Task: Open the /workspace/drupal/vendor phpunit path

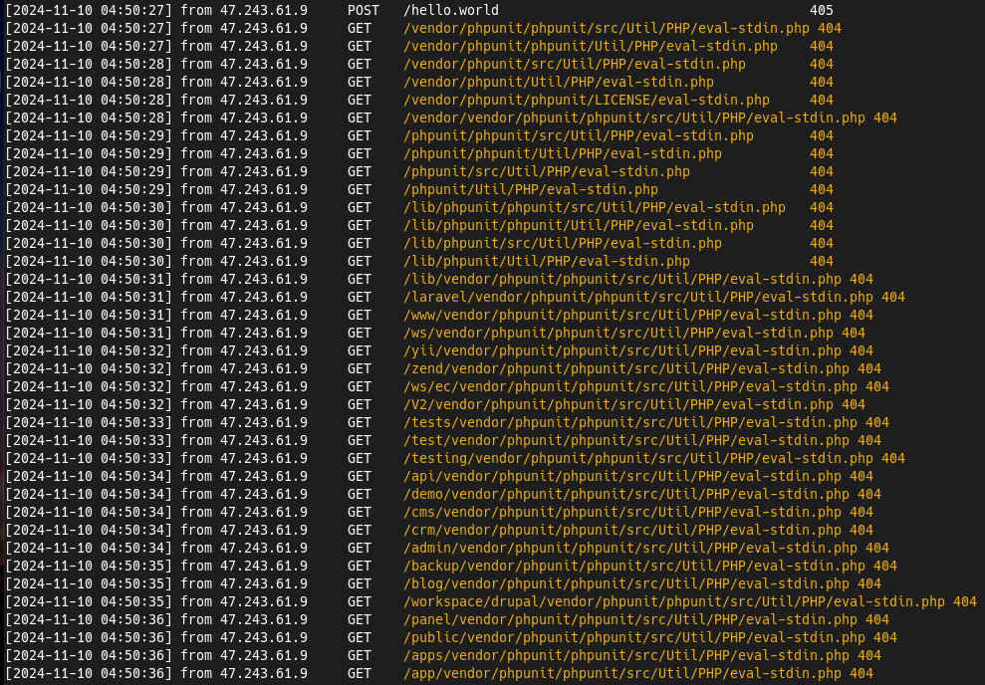Action: click(673, 601)
